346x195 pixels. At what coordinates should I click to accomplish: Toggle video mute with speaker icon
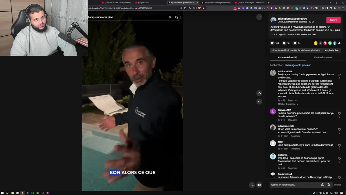click(259, 185)
